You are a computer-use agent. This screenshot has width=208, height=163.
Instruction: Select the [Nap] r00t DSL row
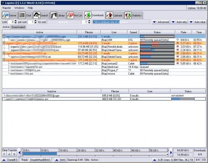[x=104, y=40]
